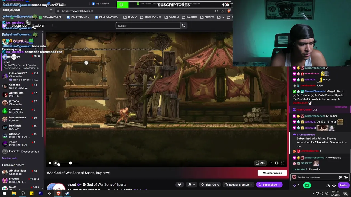The width and height of the screenshot is (351, 197).
Task: Open the TRABAJO bookmarks folder
Action: pyautogui.click(x=130, y=17)
